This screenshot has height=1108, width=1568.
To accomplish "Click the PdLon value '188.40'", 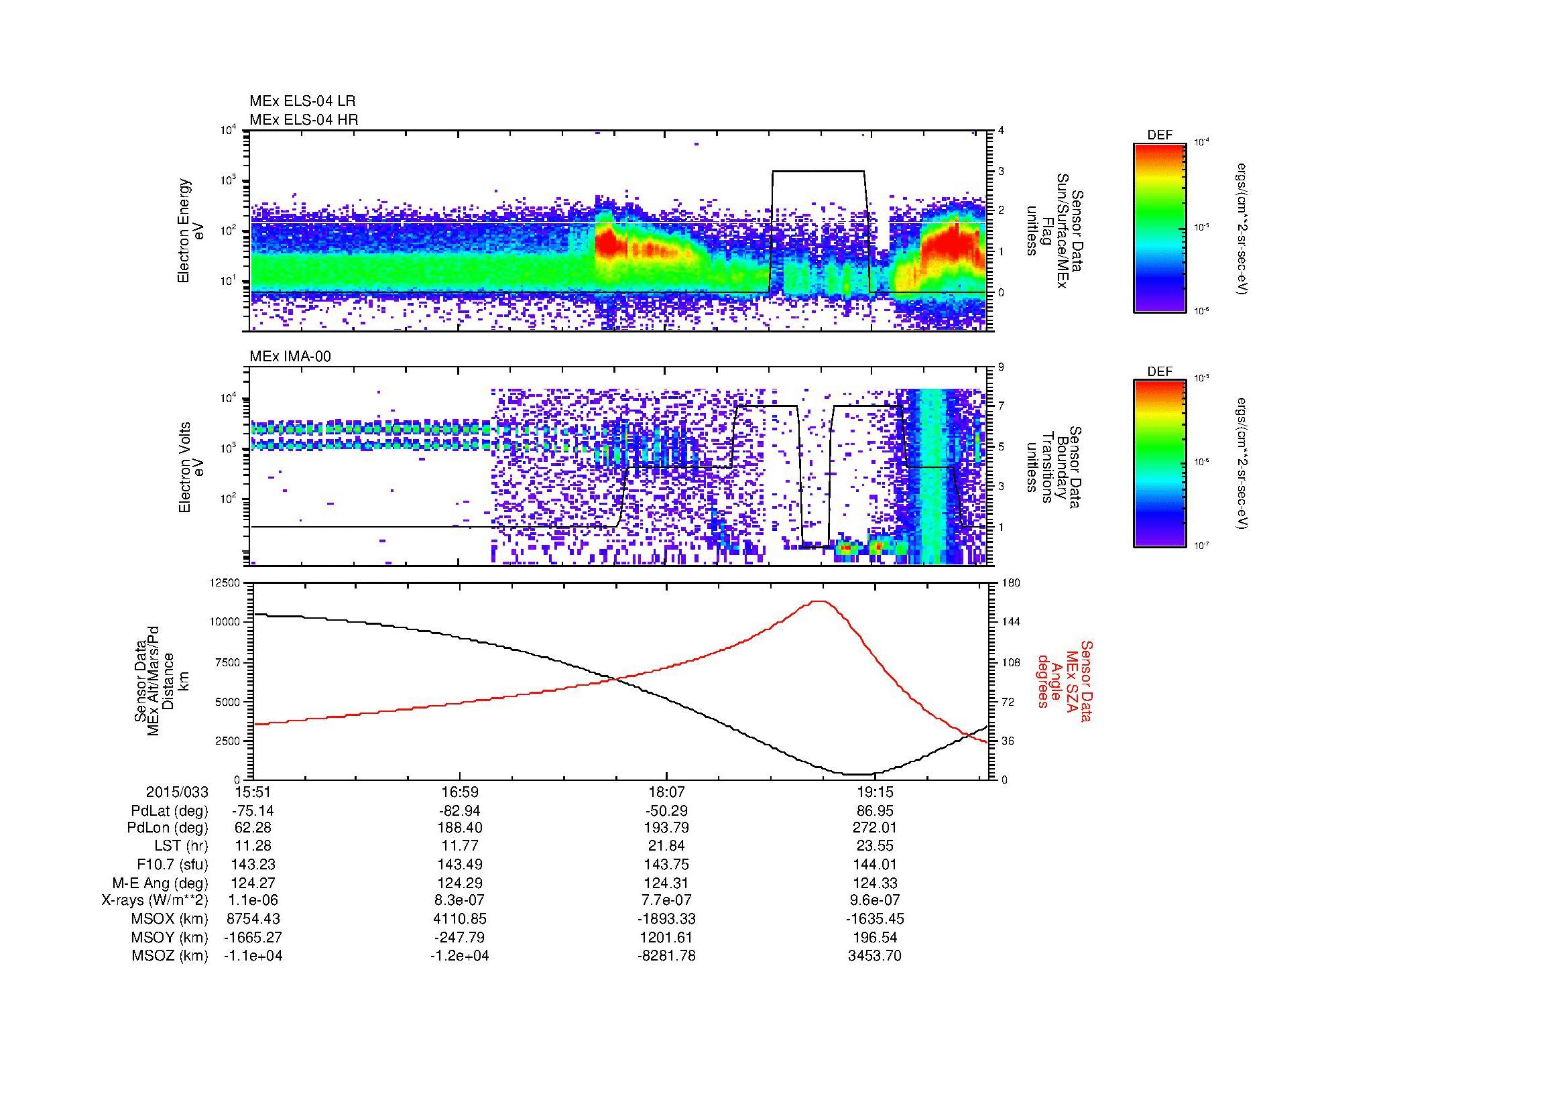I will click(x=460, y=828).
